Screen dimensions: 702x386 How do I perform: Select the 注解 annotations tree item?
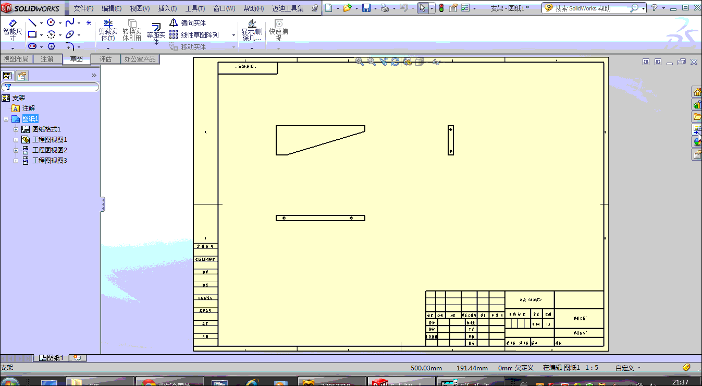[x=23, y=108]
